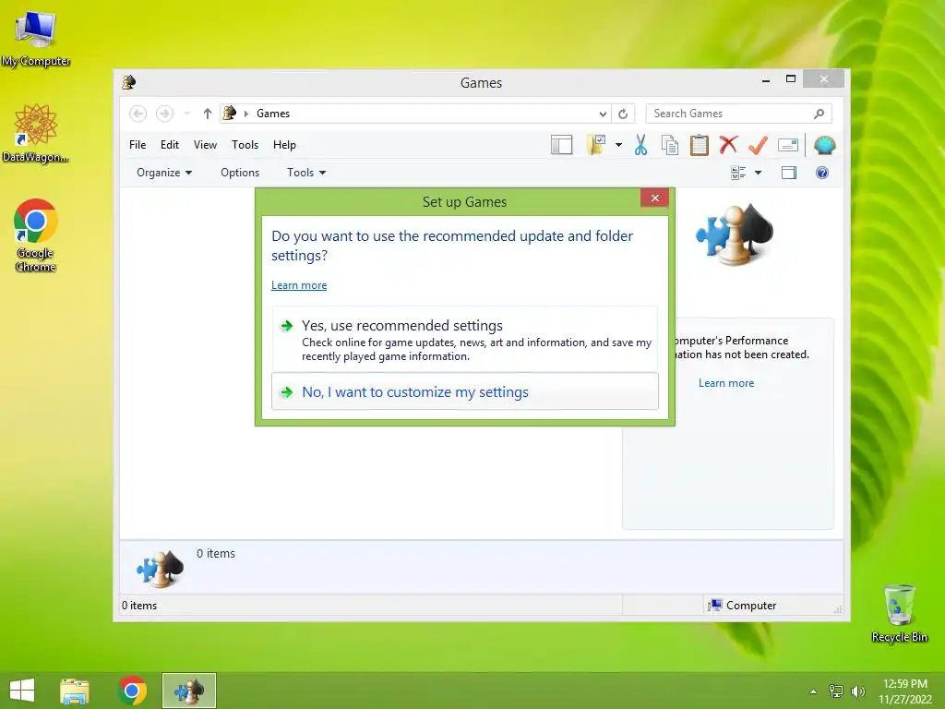
Task: Click the red Delete X icon
Action: pos(729,145)
